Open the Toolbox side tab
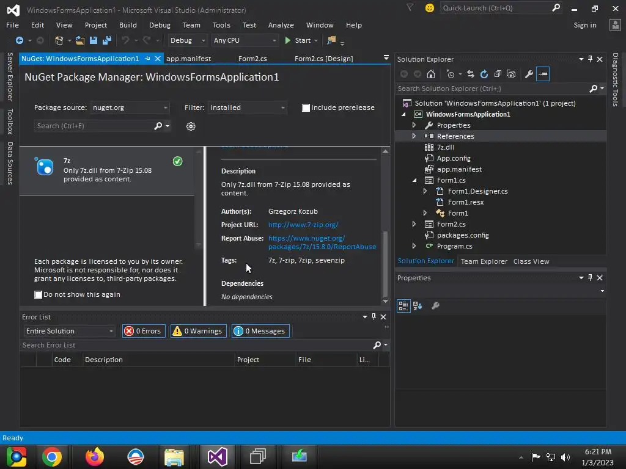 pos(10,122)
